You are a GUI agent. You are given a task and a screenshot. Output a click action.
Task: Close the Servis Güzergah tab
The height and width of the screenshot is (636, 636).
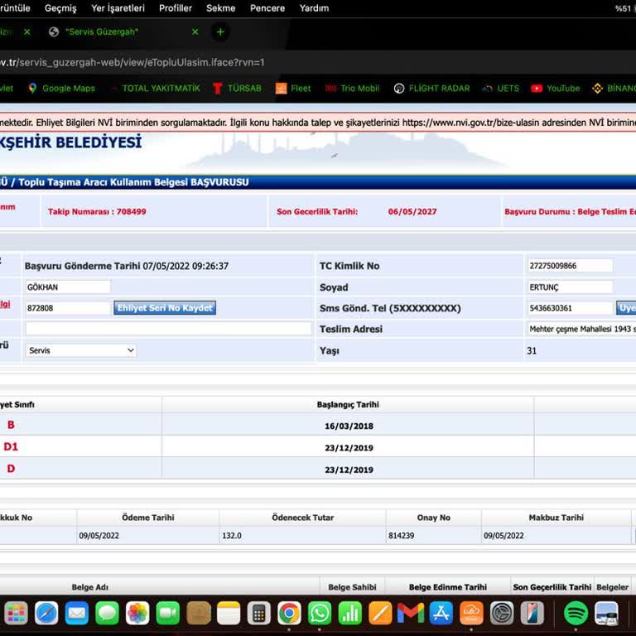(x=195, y=32)
